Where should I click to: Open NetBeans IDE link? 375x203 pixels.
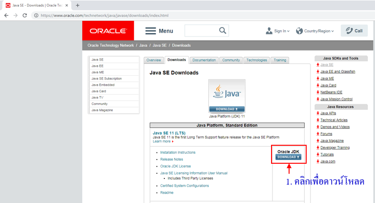coord(331,92)
